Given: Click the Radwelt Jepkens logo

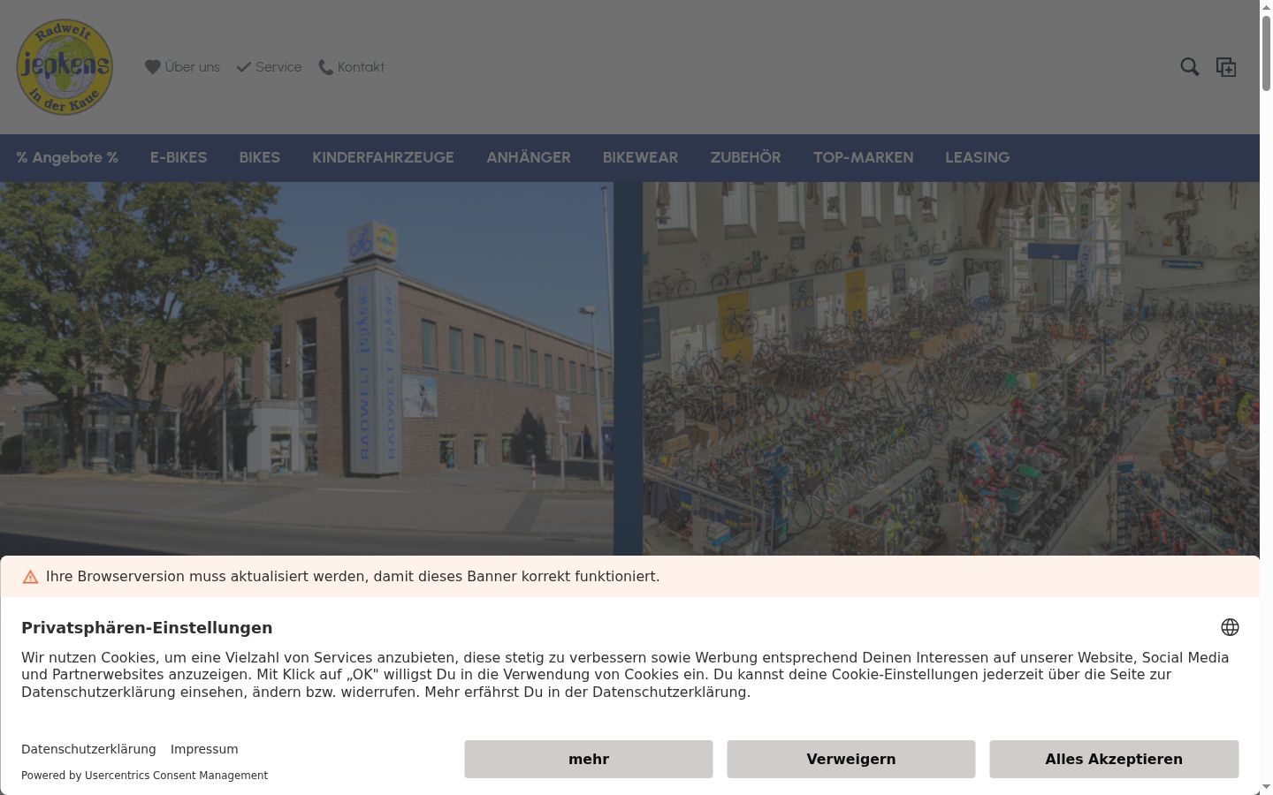Looking at the screenshot, I should click(x=65, y=67).
